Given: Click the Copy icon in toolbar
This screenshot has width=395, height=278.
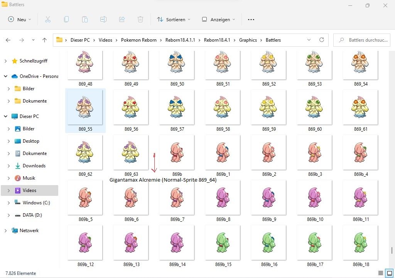Looking at the screenshot, I should coord(66,19).
